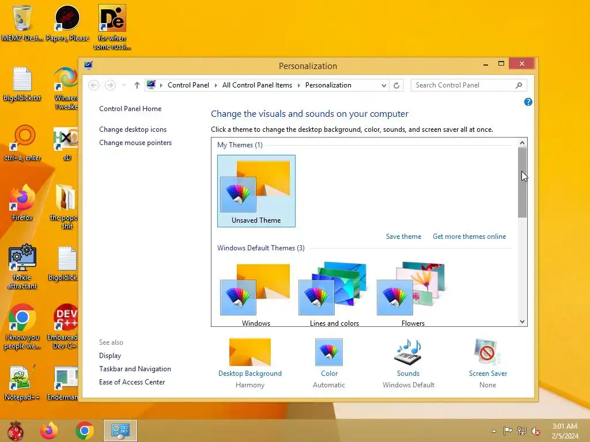The width and height of the screenshot is (590, 442).
Task: Select the Embarcadero Dev-C++ desktop shortcut
Action: click(65, 327)
